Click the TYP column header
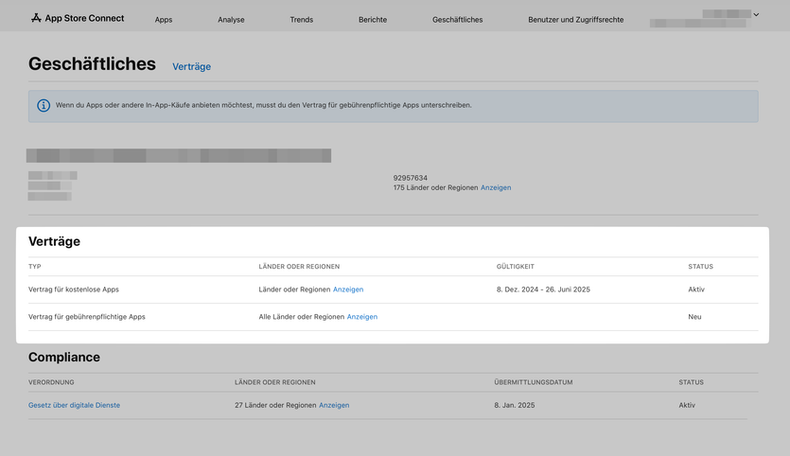 [35, 267]
